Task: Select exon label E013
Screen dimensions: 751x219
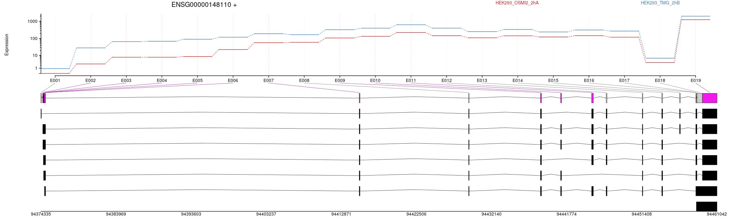Action: click(x=482, y=80)
